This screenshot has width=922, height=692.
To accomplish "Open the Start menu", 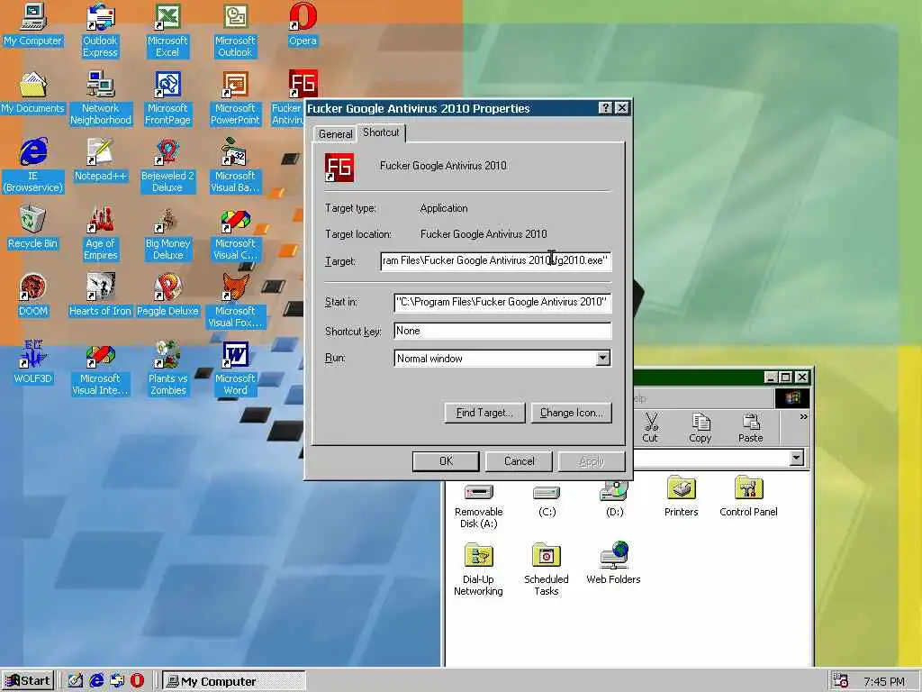I will (28, 681).
